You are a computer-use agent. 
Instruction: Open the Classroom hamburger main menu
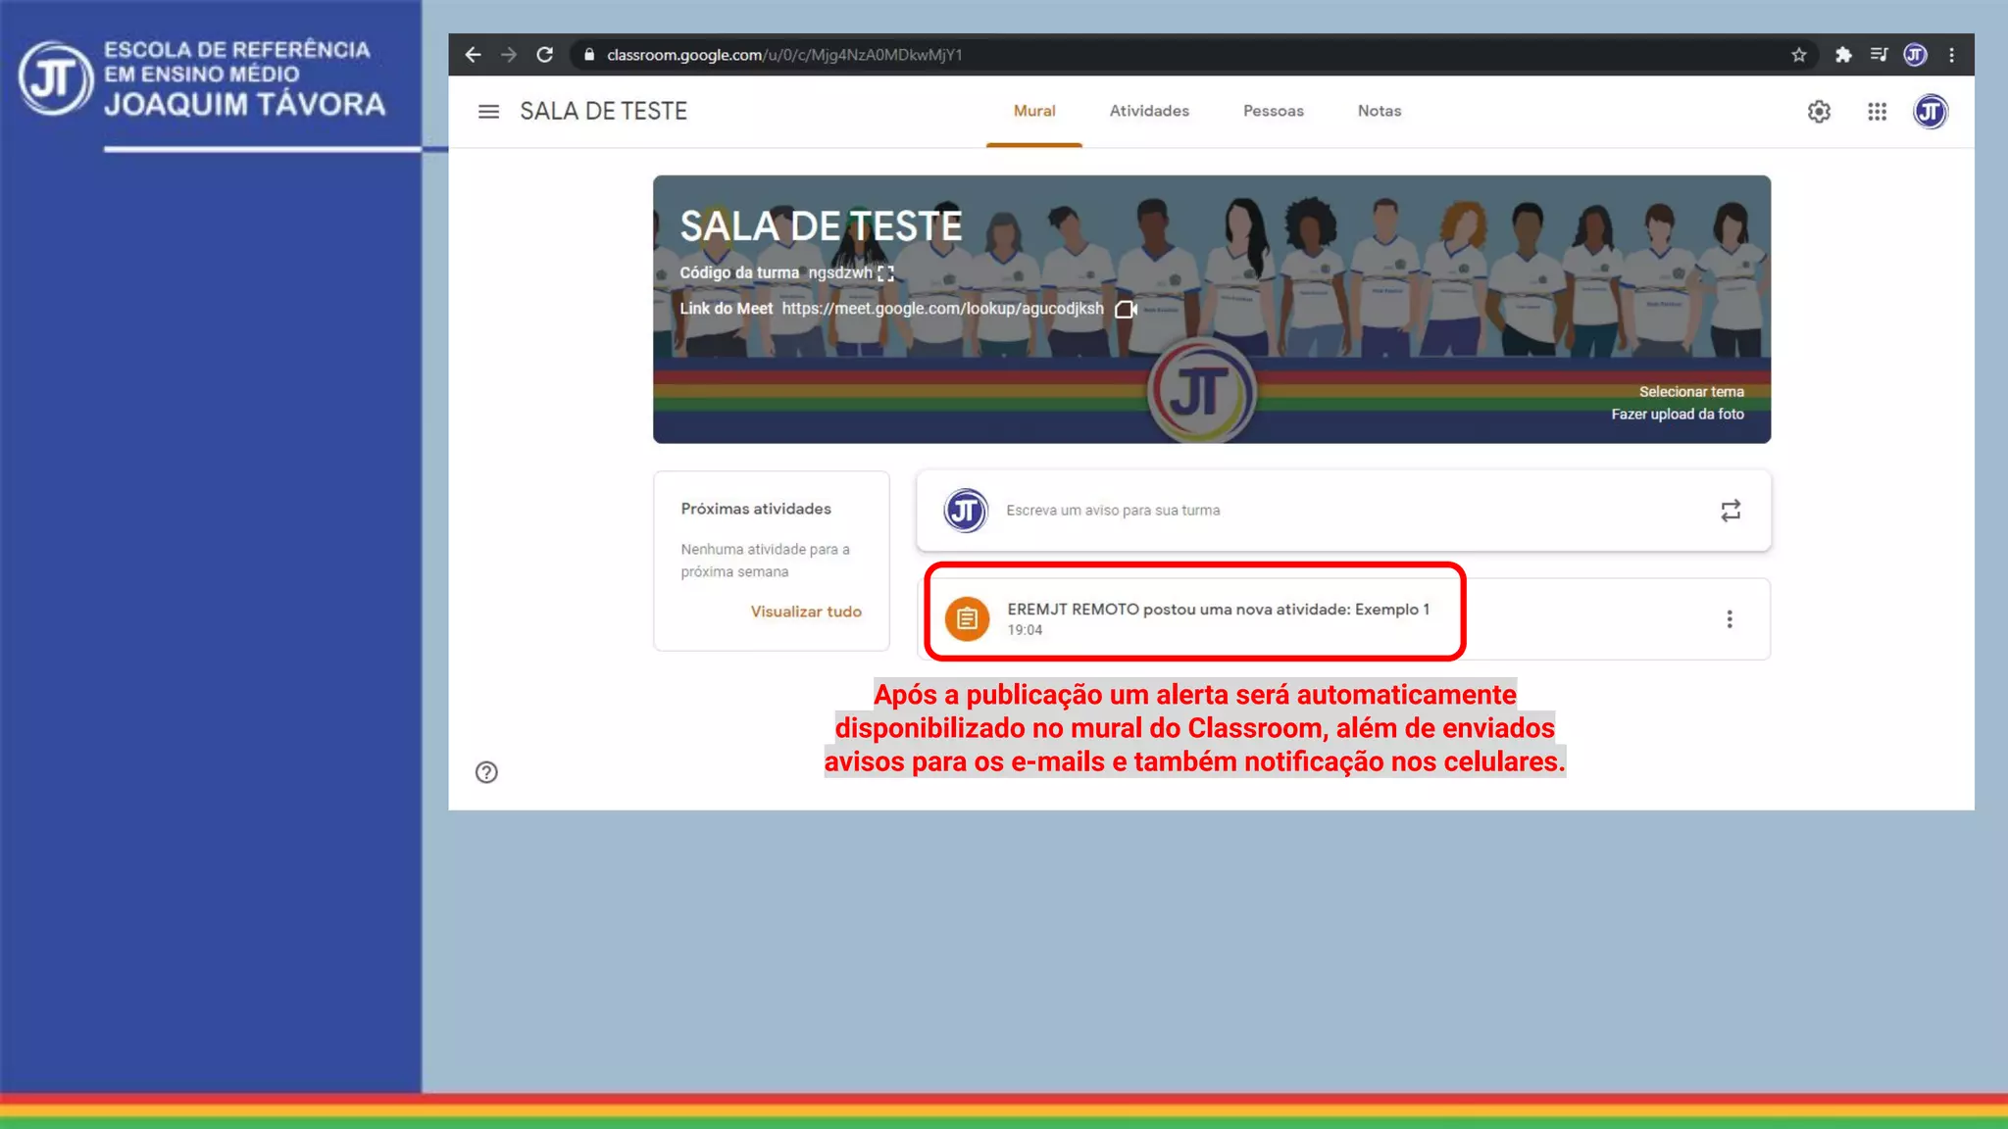tap(488, 112)
